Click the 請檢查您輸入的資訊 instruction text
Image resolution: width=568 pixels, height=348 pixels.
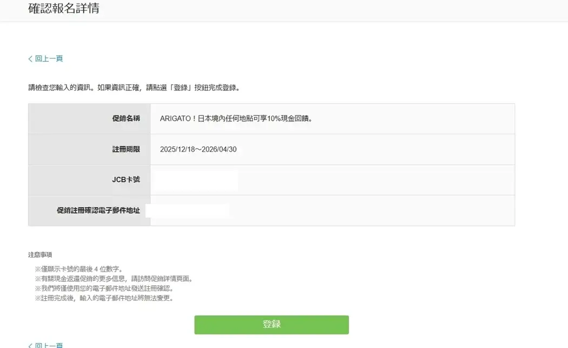click(134, 87)
